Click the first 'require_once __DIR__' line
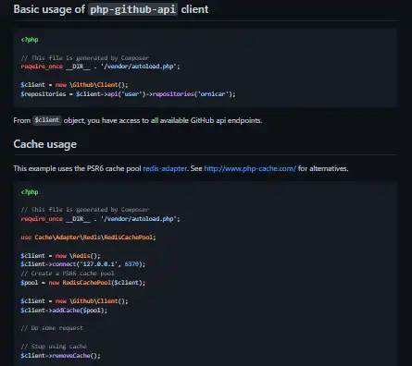 coord(100,67)
